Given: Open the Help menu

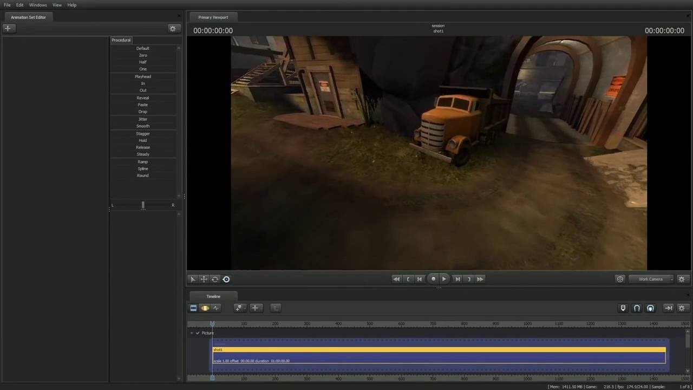Looking at the screenshot, I should click(72, 5).
